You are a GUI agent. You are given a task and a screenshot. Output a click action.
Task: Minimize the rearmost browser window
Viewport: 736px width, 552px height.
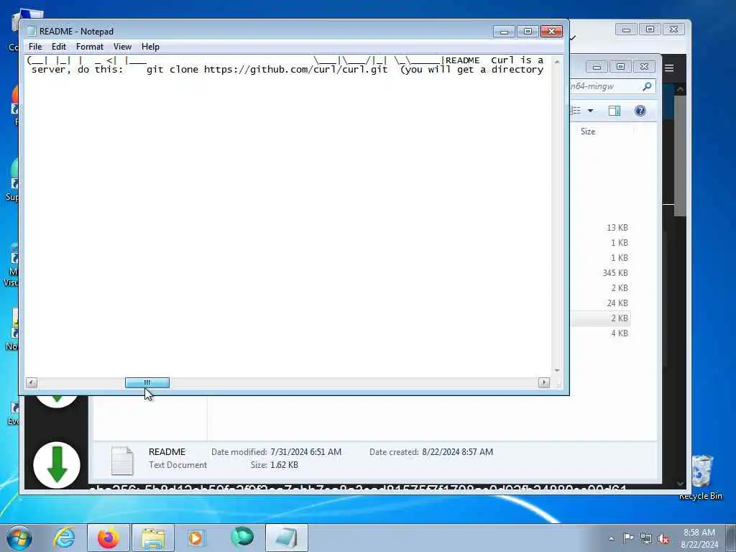point(626,29)
